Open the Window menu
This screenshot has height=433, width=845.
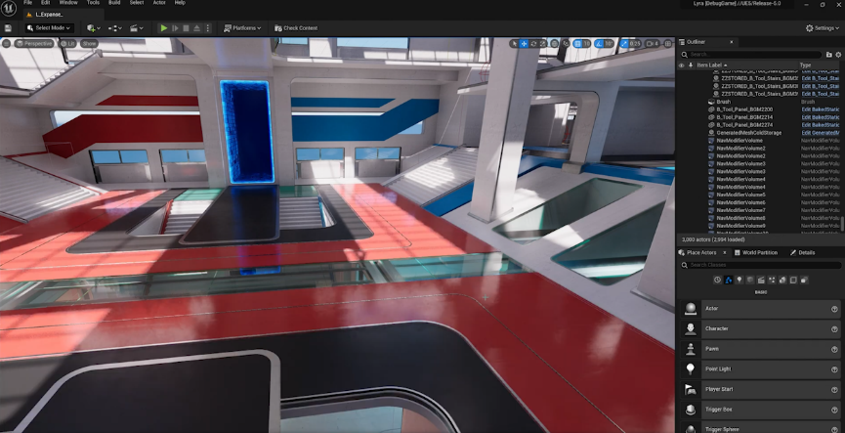coord(68,3)
